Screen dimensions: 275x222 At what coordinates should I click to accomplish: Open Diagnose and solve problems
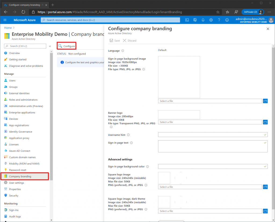[x=26, y=66]
